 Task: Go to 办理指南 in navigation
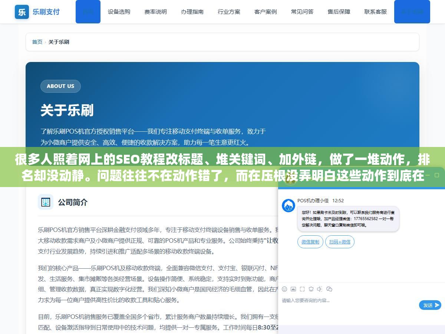click(192, 12)
